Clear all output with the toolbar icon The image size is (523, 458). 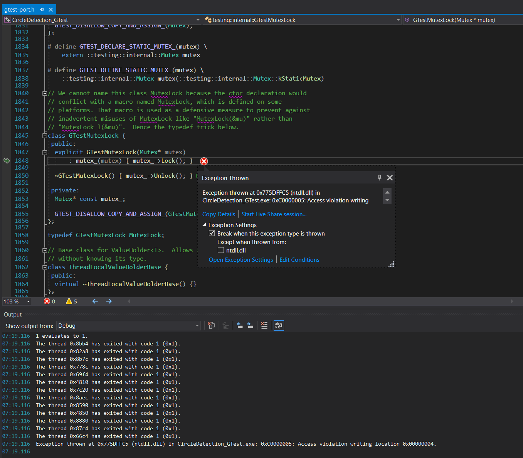(264, 325)
